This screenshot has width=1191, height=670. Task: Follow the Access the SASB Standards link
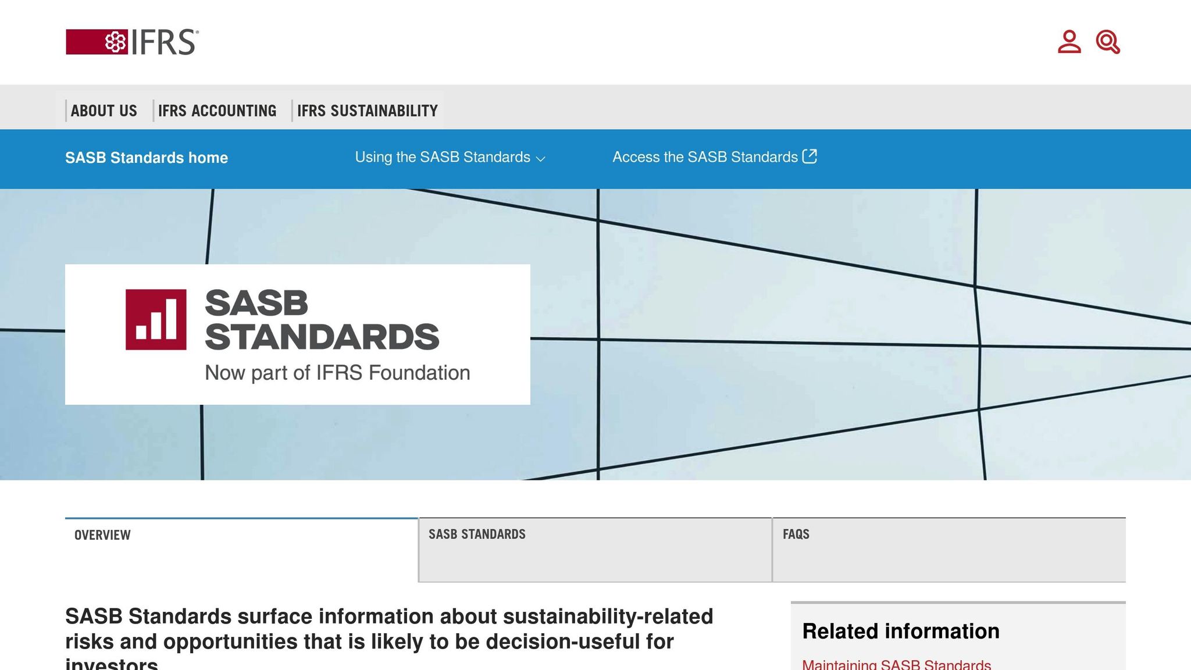click(x=704, y=157)
